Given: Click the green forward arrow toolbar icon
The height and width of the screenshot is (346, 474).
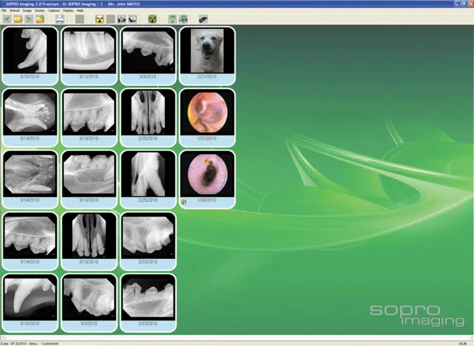Looking at the screenshot, I should (x=28, y=19).
